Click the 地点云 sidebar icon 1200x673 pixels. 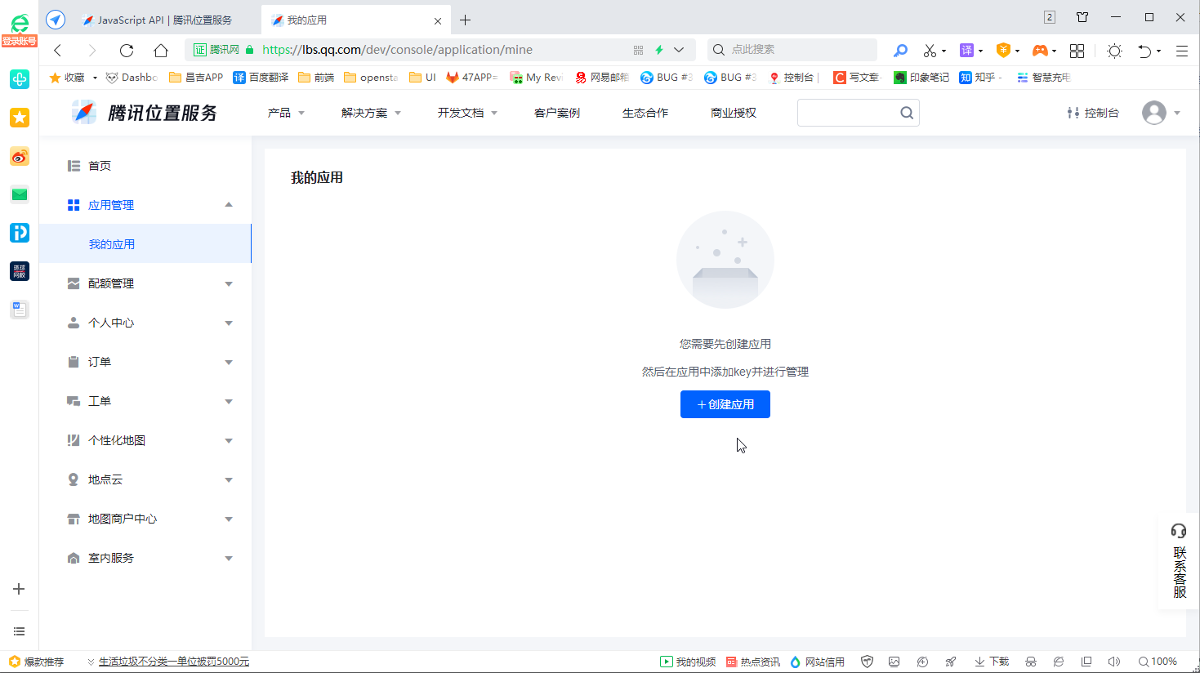coord(73,479)
